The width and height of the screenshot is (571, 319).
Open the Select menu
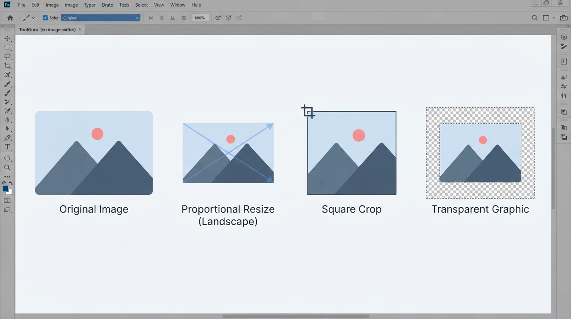tap(142, 5)
